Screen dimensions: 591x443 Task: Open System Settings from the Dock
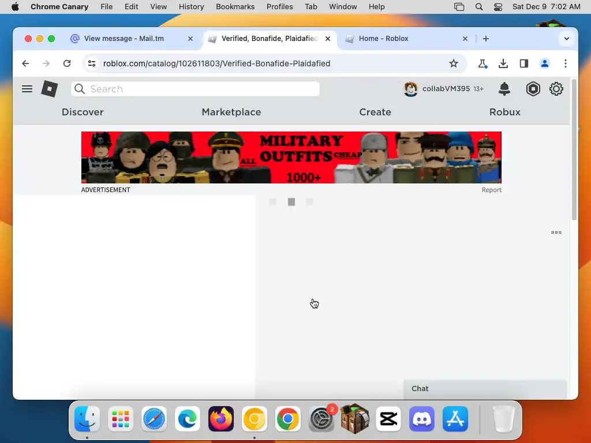tap(321, 419)
